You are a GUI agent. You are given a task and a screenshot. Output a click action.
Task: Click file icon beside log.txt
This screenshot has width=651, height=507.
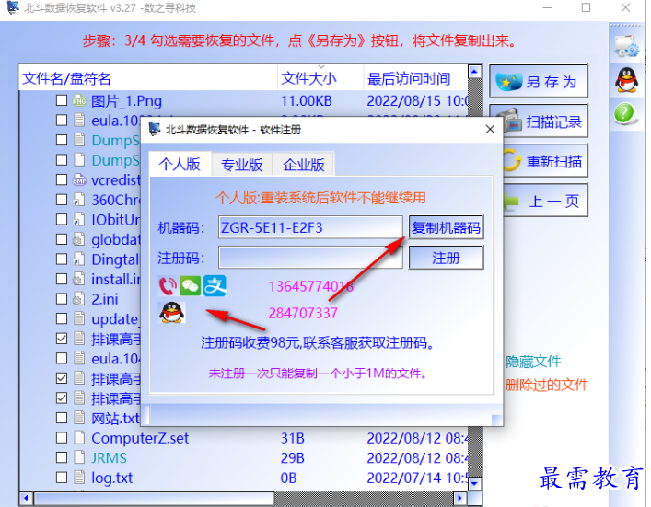click(x=79, y=478)
